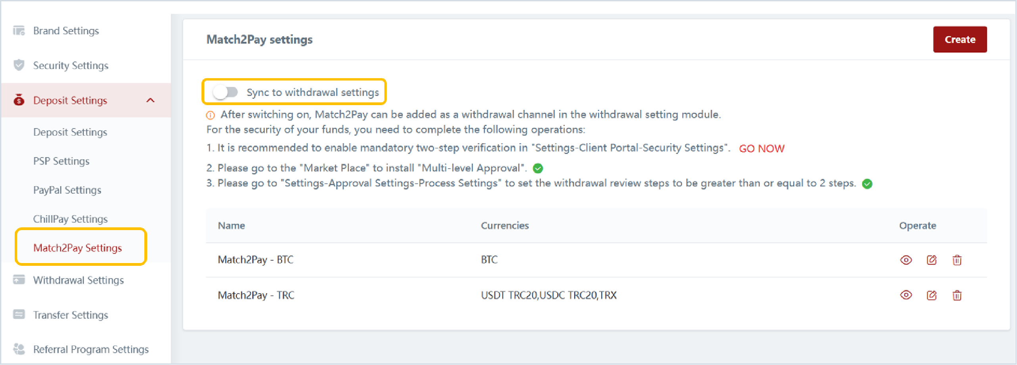The height and width of the screenshot is (365, 1017).
Task: Open Withdrawal Settings menu
Action: click(79, 280)
